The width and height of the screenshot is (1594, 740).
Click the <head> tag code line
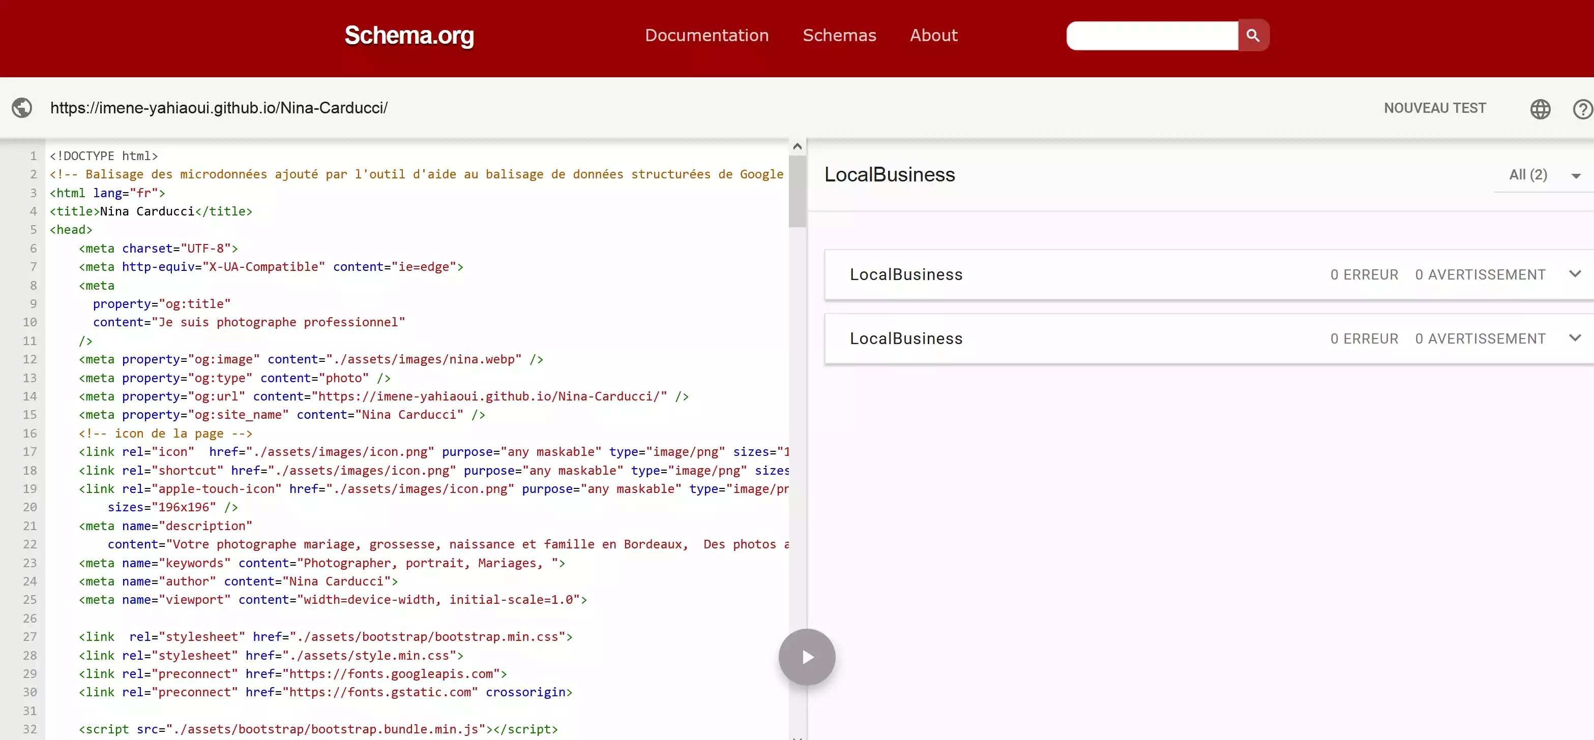tap(71, 230)
